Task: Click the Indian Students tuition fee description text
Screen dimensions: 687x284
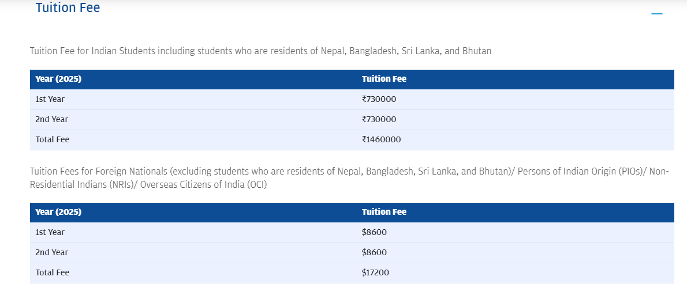Action: point(261,51)
